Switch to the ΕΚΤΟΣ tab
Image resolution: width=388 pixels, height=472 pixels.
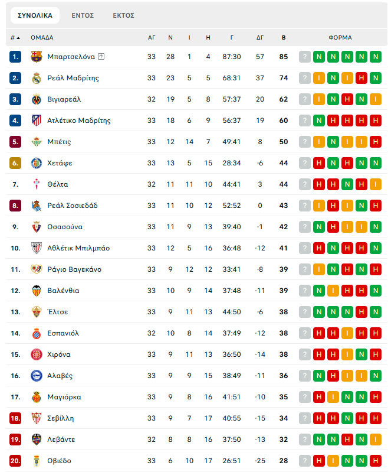tap(124, 15)
